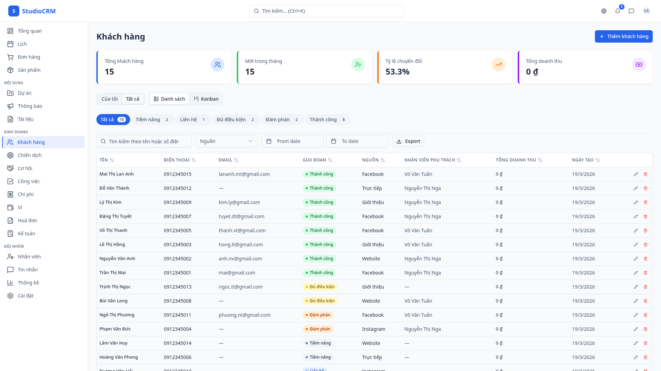Export the customer list
Viewport: 661px width, 371px height.
click(408, 141)
